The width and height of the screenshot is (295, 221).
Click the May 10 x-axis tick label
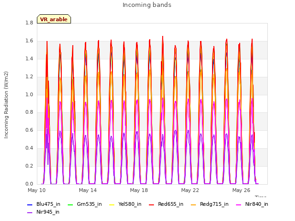coord(37,190)
